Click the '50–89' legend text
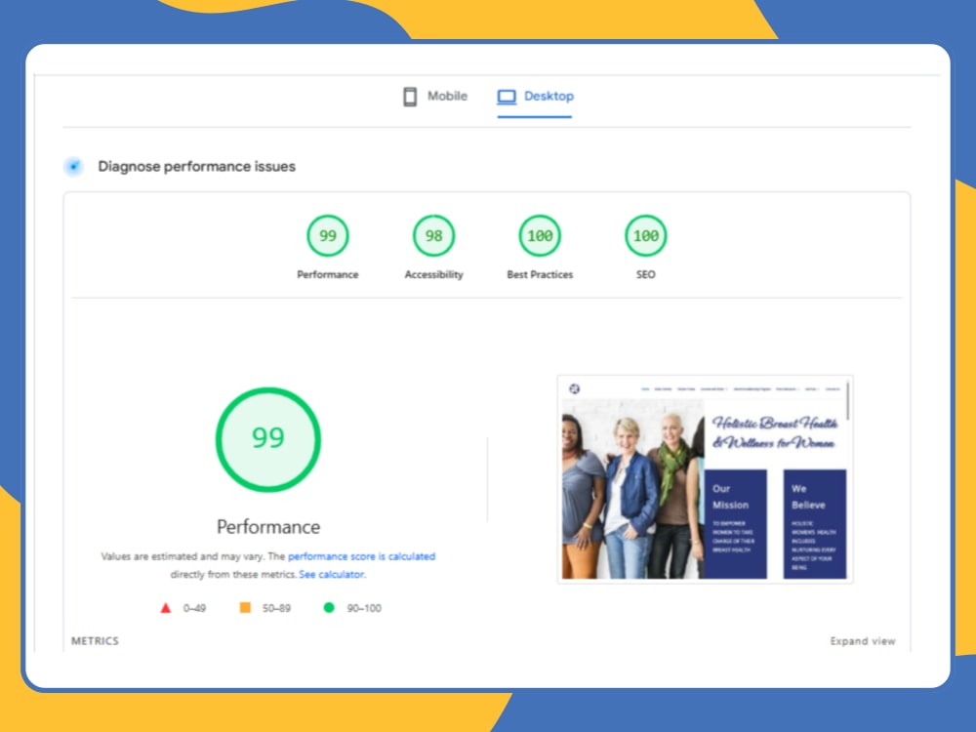The width and height of the screenshot is (976, 732). pos(276,608)
